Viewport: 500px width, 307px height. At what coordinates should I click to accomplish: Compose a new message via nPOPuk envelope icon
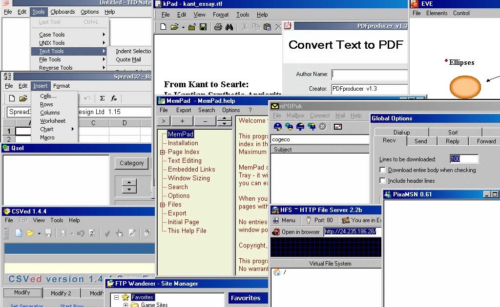tap(337, 127)
